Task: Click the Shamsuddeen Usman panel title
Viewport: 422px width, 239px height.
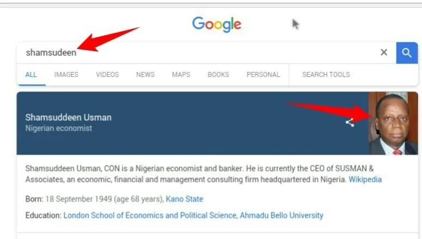Action: tap(68, 118)
